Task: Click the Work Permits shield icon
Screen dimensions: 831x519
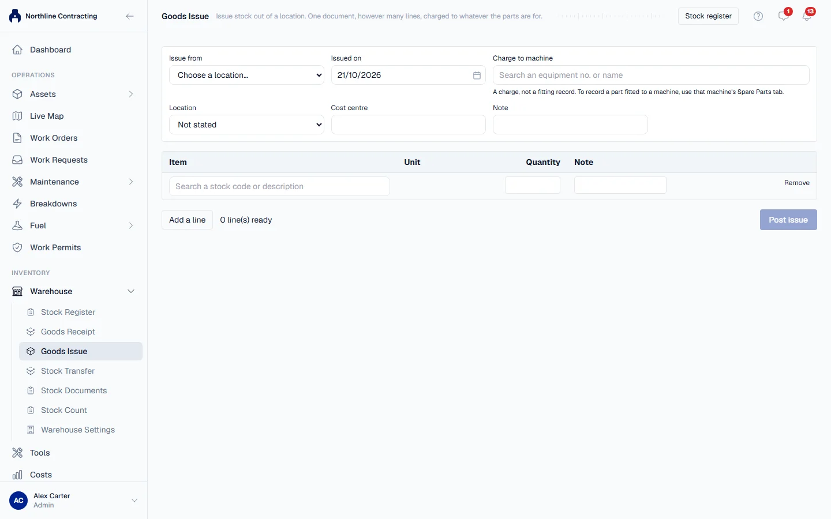Action: click(x=17, y=247)
